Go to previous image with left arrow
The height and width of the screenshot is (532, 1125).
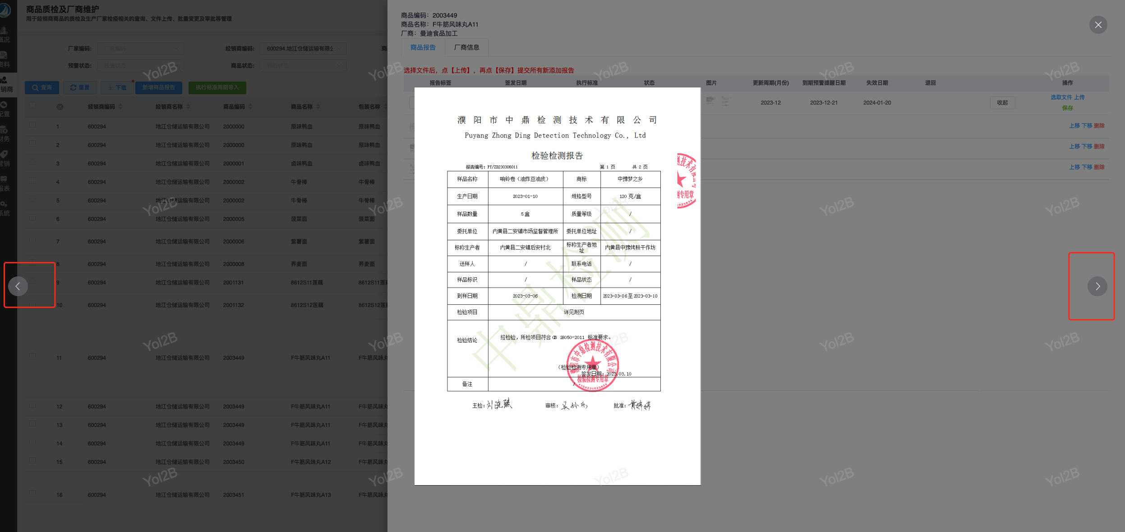coord(18,286)
